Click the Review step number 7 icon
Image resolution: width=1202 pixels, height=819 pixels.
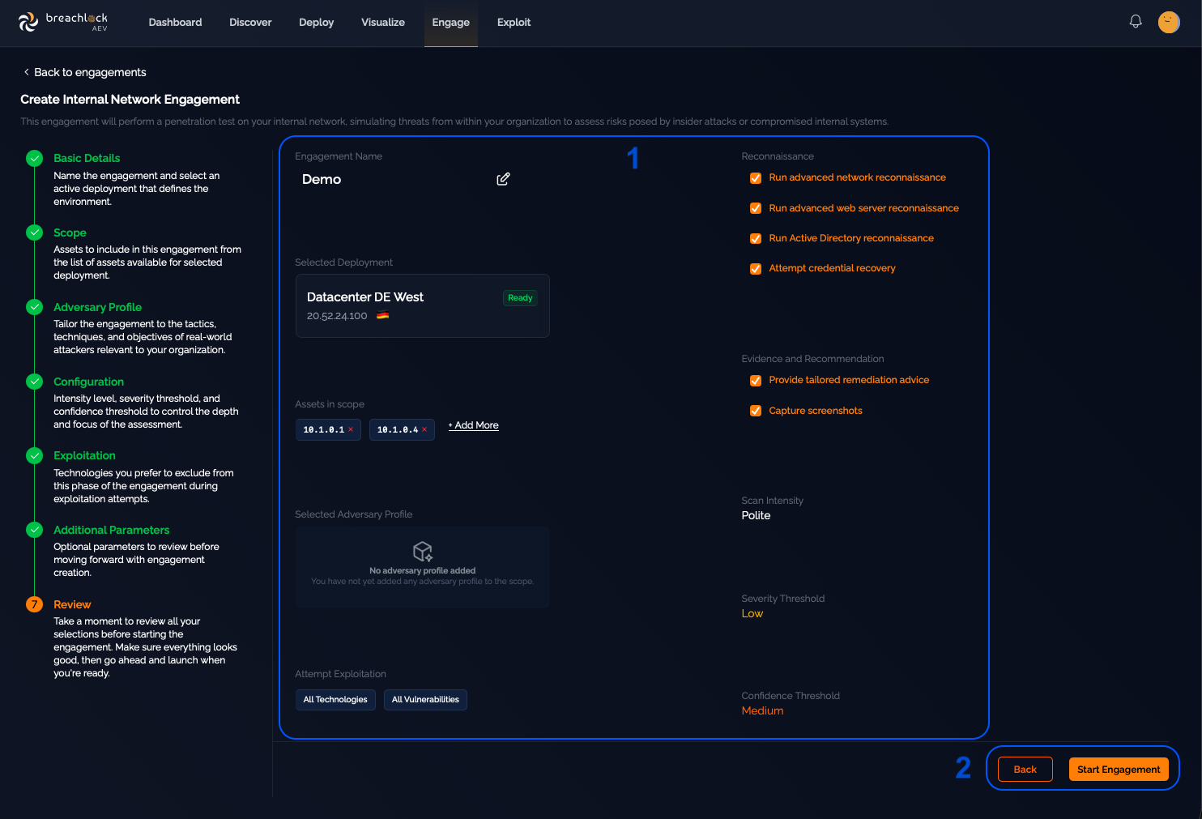tap(34, 604)
